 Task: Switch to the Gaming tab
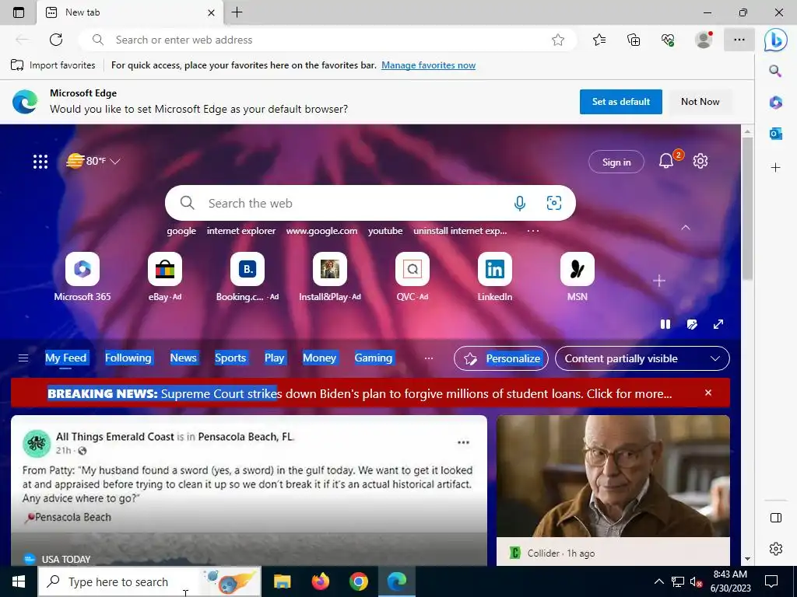pyautogui.click(x=373, y=358)
